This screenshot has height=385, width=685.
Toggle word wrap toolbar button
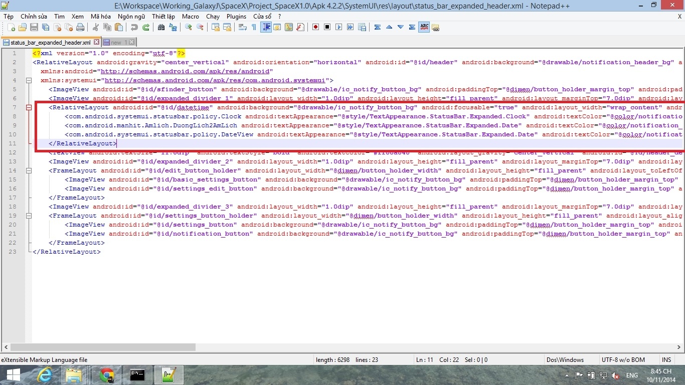[243, 27]
